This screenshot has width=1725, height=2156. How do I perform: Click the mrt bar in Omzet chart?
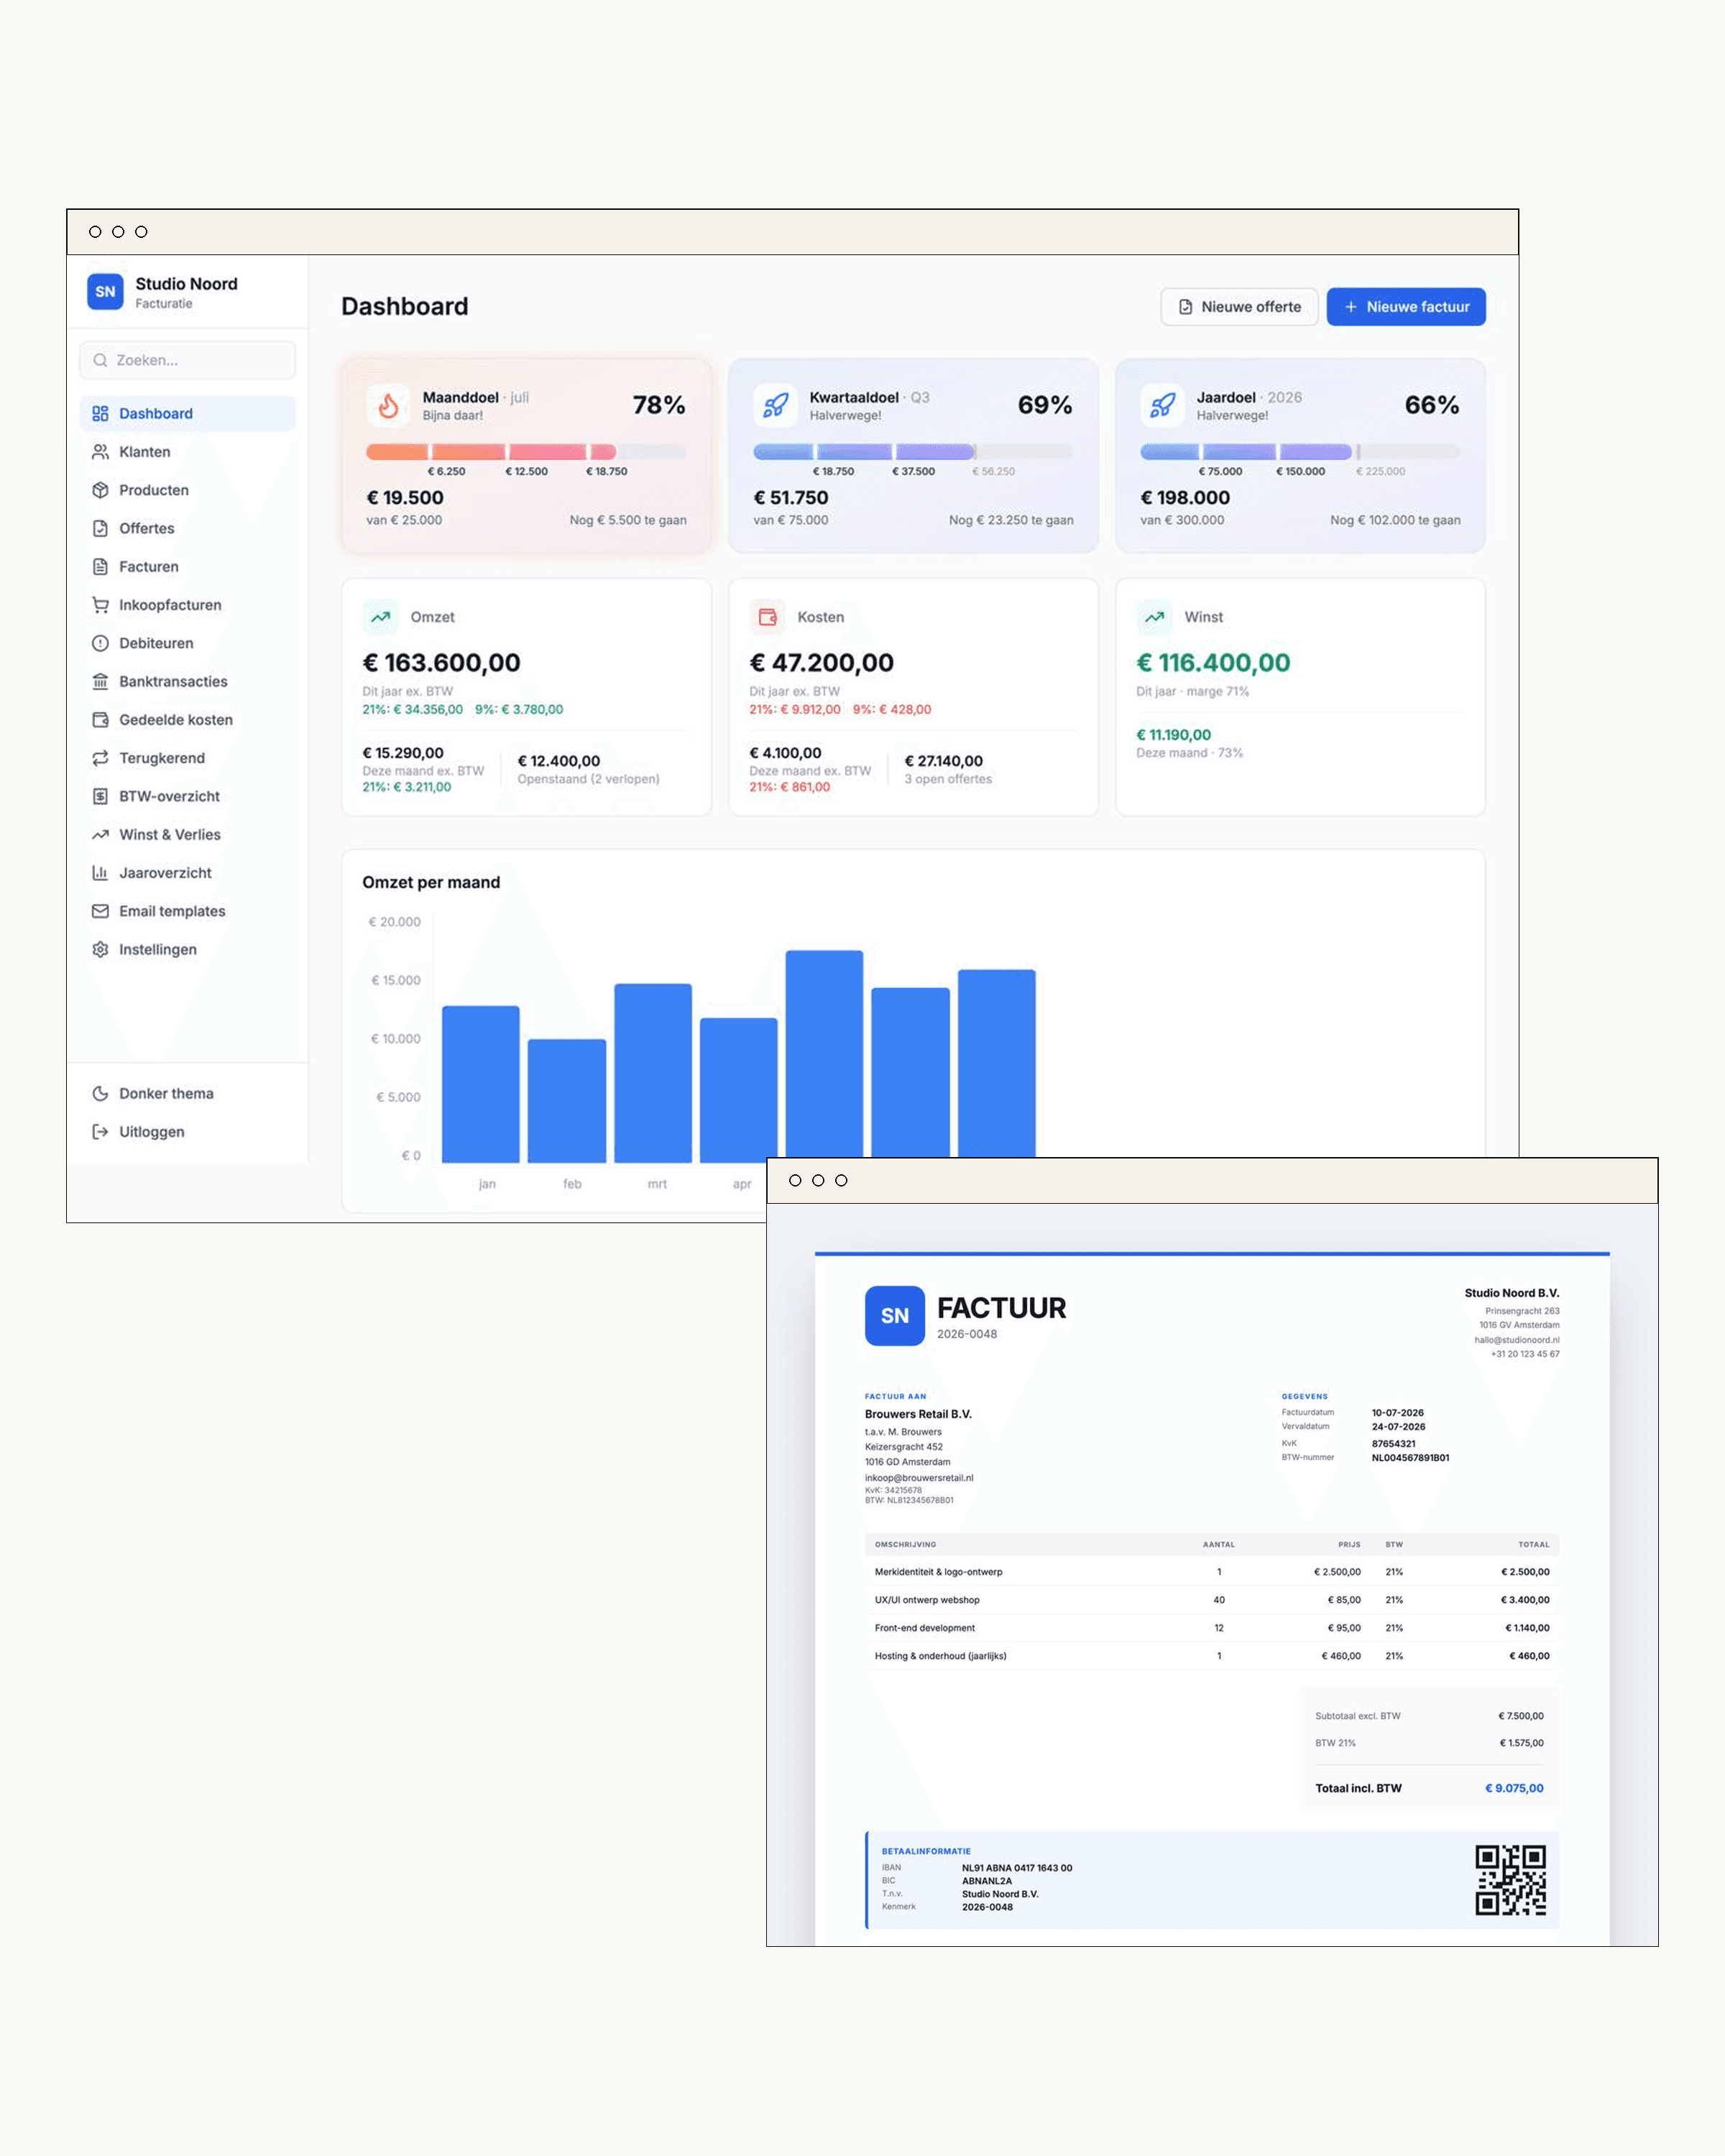click(653, 1073)
